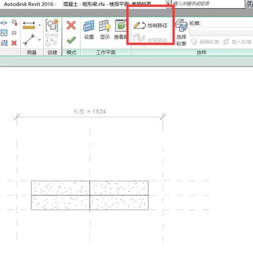The height and width of the screenshot is (264, 253).
Task: Click the 创建 panel label
Action: [x=52, y=52]
